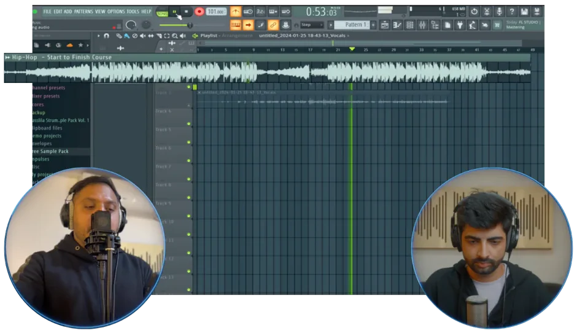Viewport: 577px width, 333px height.
Task: Open the piano roll icon
Action: tap(397, 25)
